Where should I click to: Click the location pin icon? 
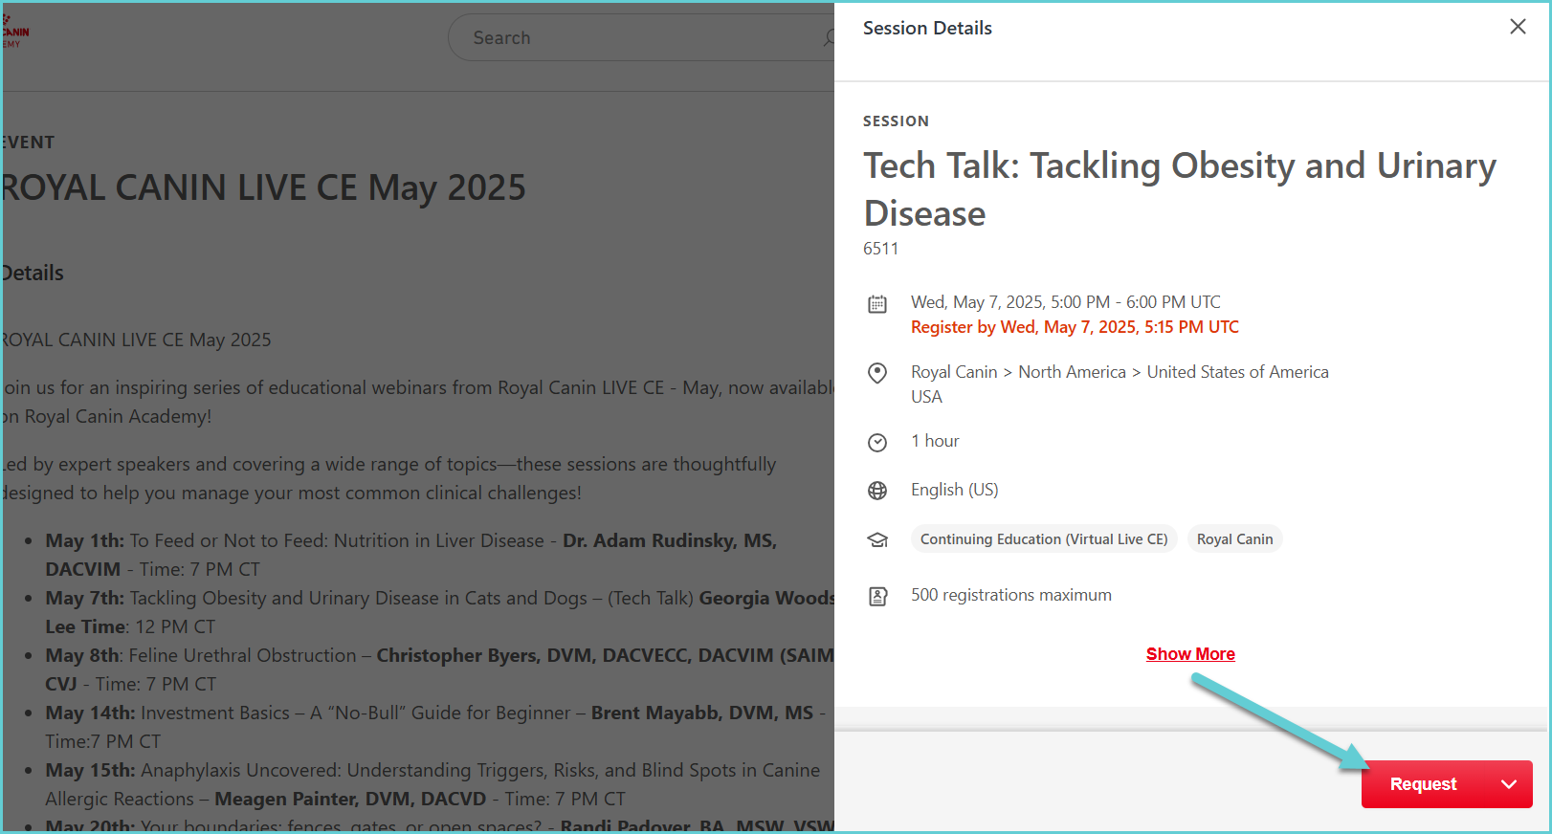(877, 373)
